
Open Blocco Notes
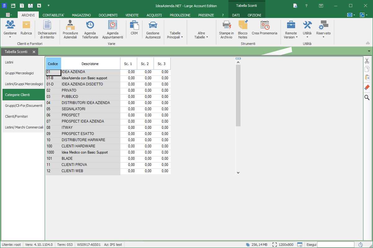tap(243, 29)
